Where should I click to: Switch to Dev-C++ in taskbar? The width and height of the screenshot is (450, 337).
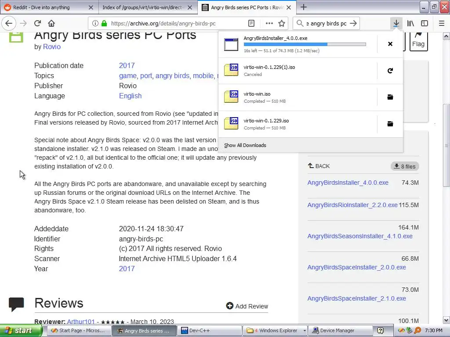210,331
